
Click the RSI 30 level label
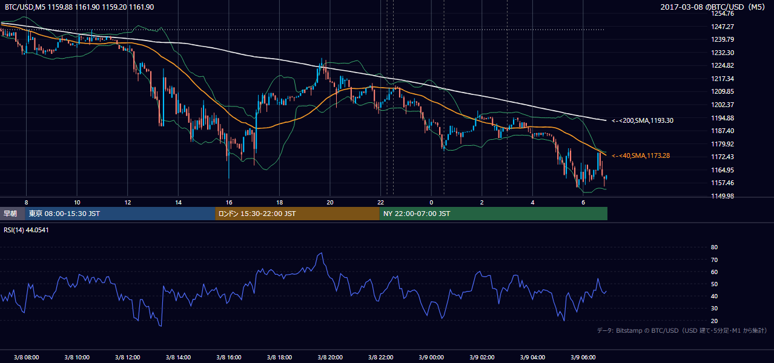coord(714,309)
